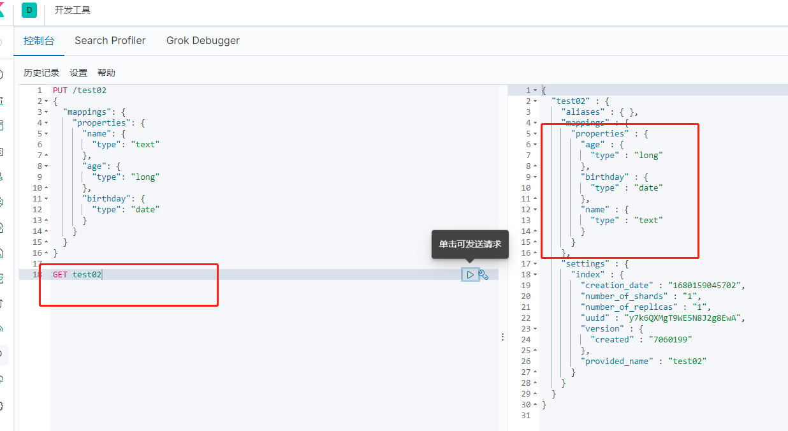Collapse "mappings" at response line 4
The height and width of the screenshot is (431, 788).
click(x=535, y=123)
